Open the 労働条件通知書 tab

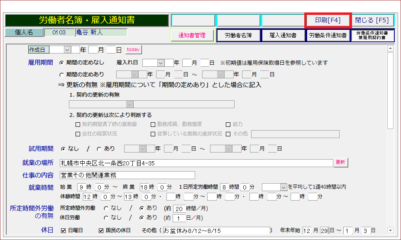click(328, 36)
